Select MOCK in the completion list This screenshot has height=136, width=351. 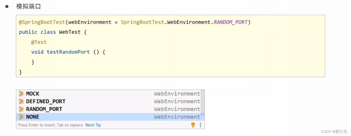[x=110, y=94]
